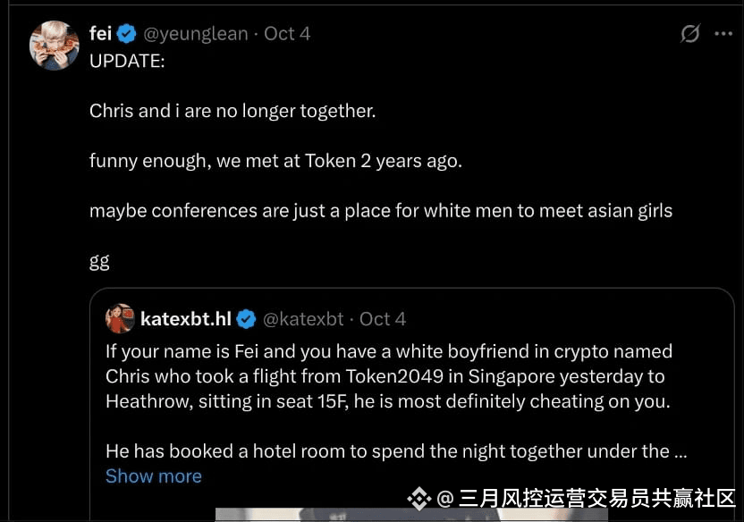Screen dimensions: 744x522
Task: Open fei's profile avatar
Action: click(55, 45)
